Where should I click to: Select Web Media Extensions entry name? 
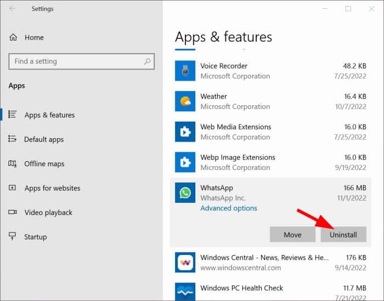coord(235,127)
